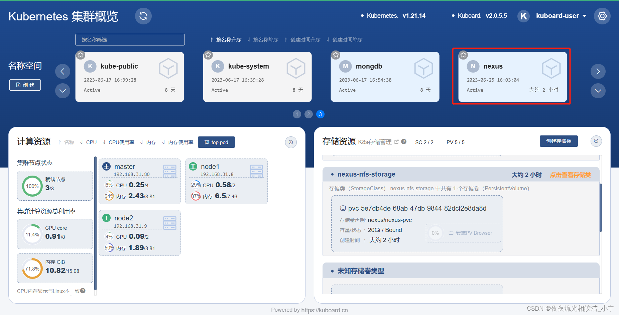Sort namespaces by name ascending
Viewport: 619px width, 315px height.
[x=226, y=40]
